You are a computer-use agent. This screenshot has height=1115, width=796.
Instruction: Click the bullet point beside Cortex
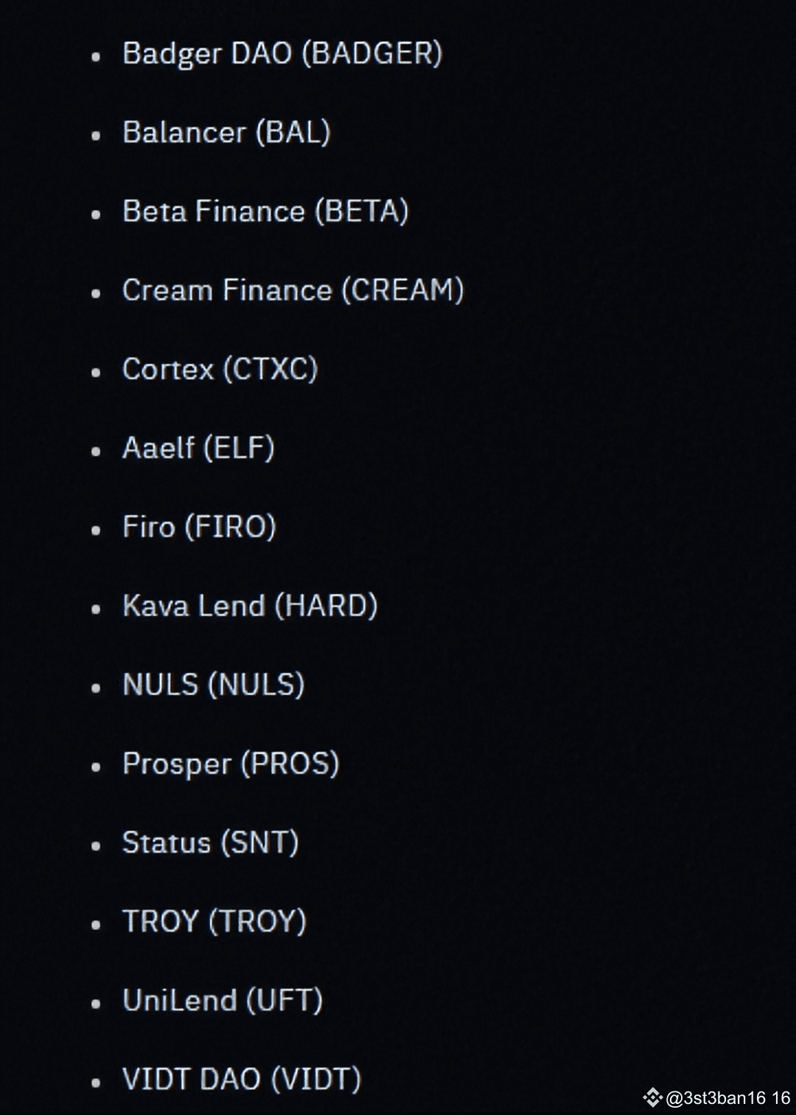96,372
